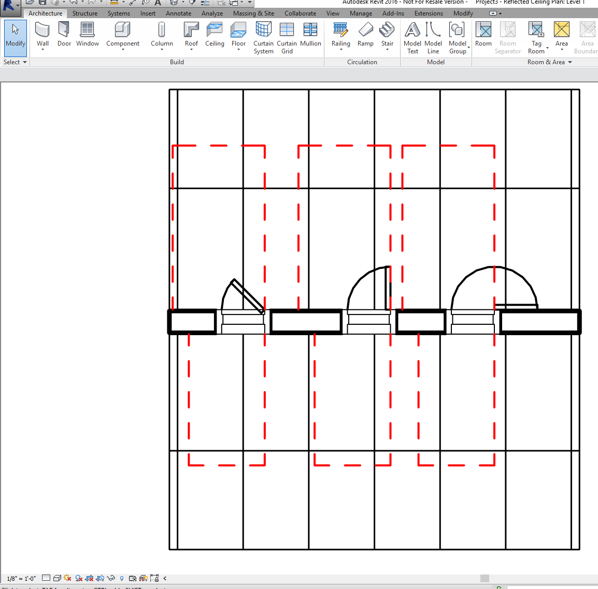The image size is (598, 589).
Task: Toggle the Reveal Hidden Elements lightbulb
Action: pos(121,578)
